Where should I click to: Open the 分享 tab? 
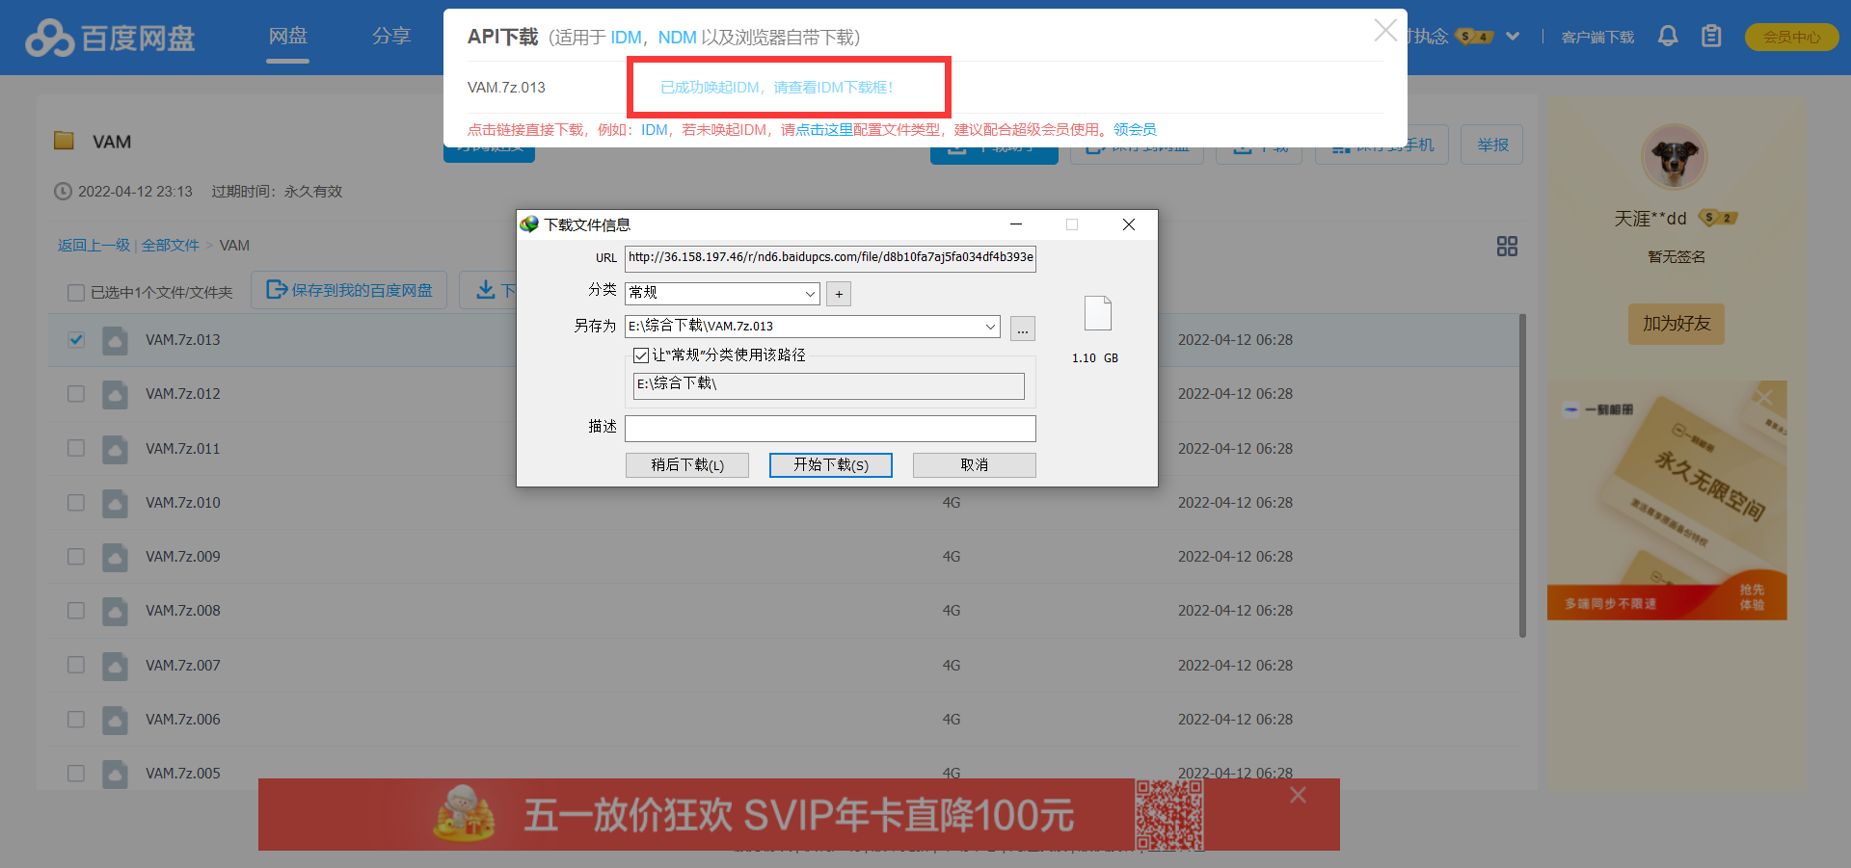[391, 37]
